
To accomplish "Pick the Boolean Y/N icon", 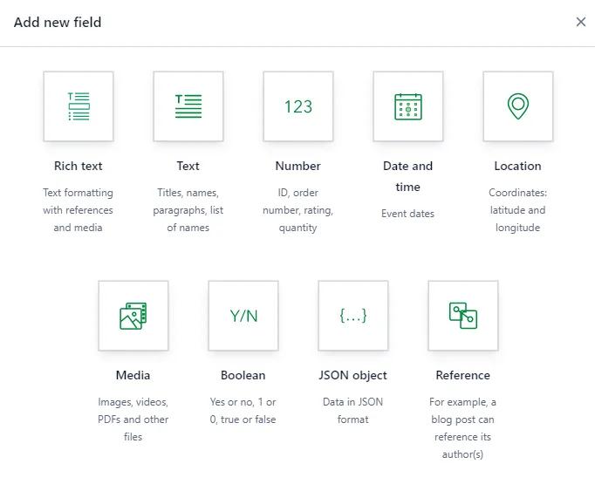I will coord(243,316).
